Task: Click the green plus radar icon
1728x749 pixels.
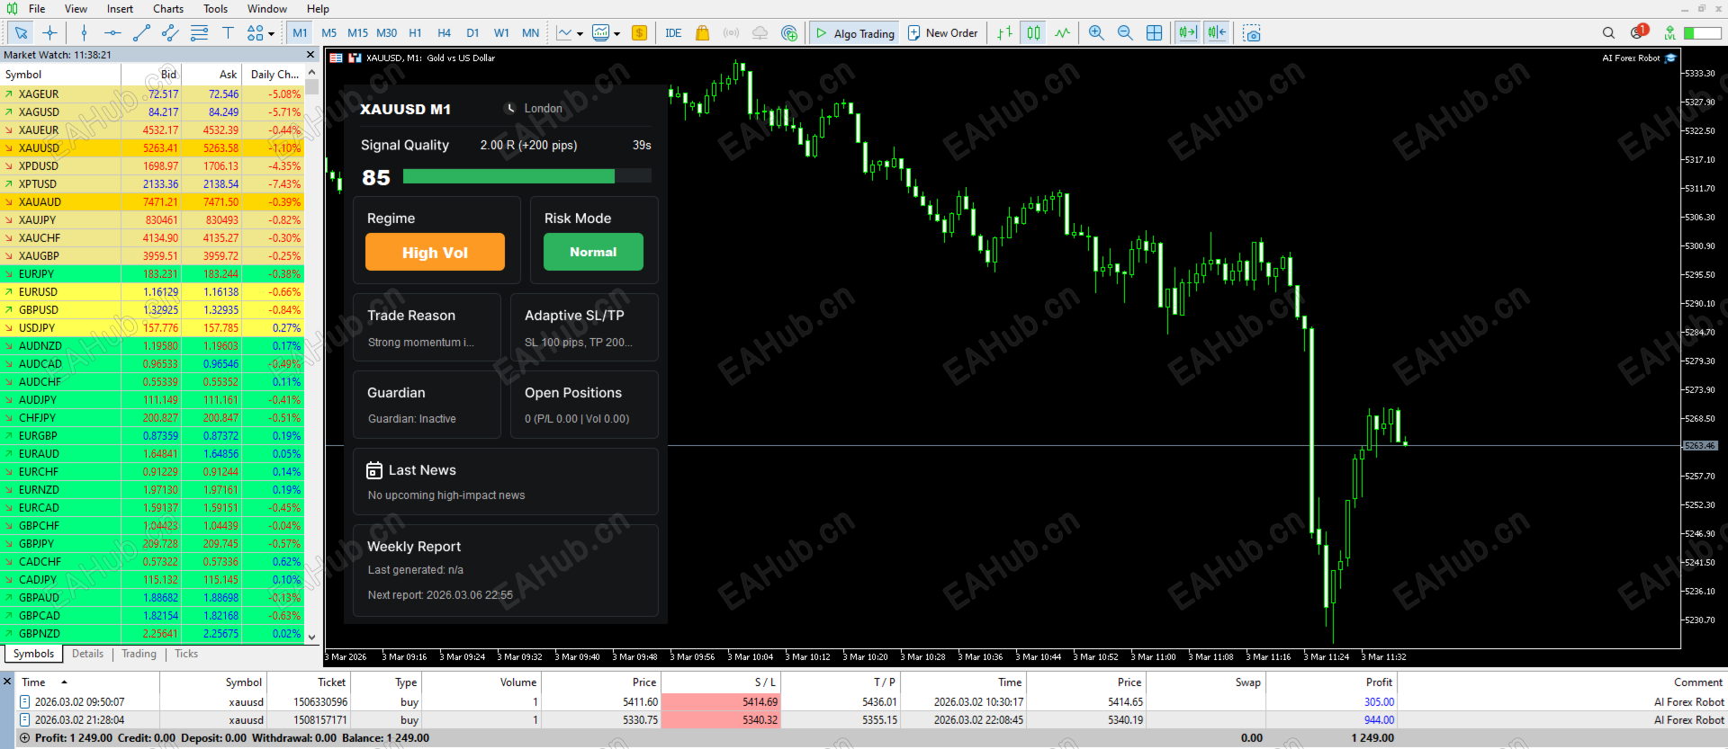Action: coord(789,33)
